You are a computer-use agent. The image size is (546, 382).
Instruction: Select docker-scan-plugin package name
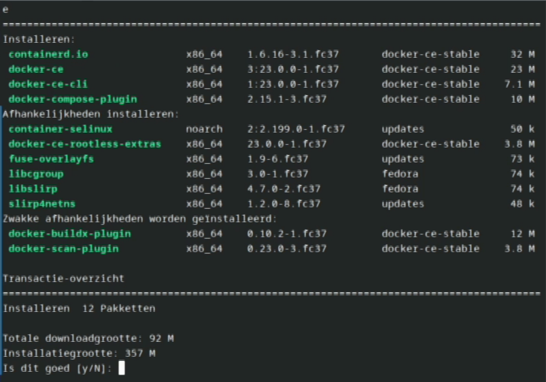[64, 249]
